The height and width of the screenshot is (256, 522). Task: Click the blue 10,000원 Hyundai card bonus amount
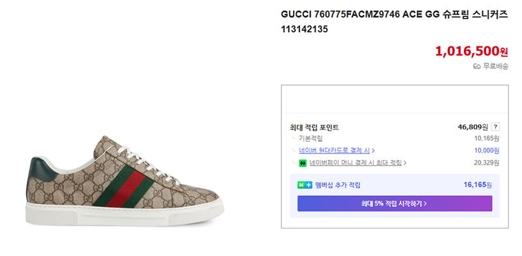[x=486, y=151]
